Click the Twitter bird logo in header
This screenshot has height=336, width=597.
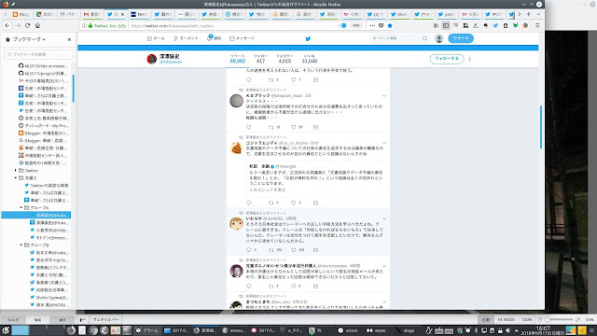(x=308, y=38)
